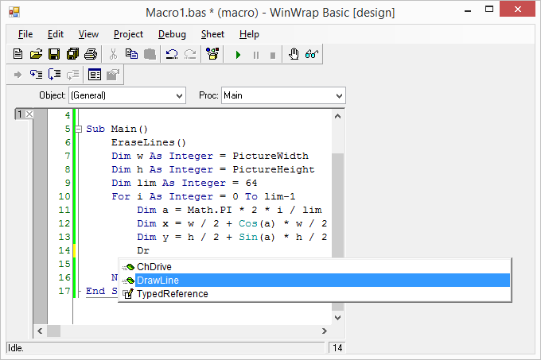
Task: Click the horizontal scrollbar thumb
Action: coord(53,331)
